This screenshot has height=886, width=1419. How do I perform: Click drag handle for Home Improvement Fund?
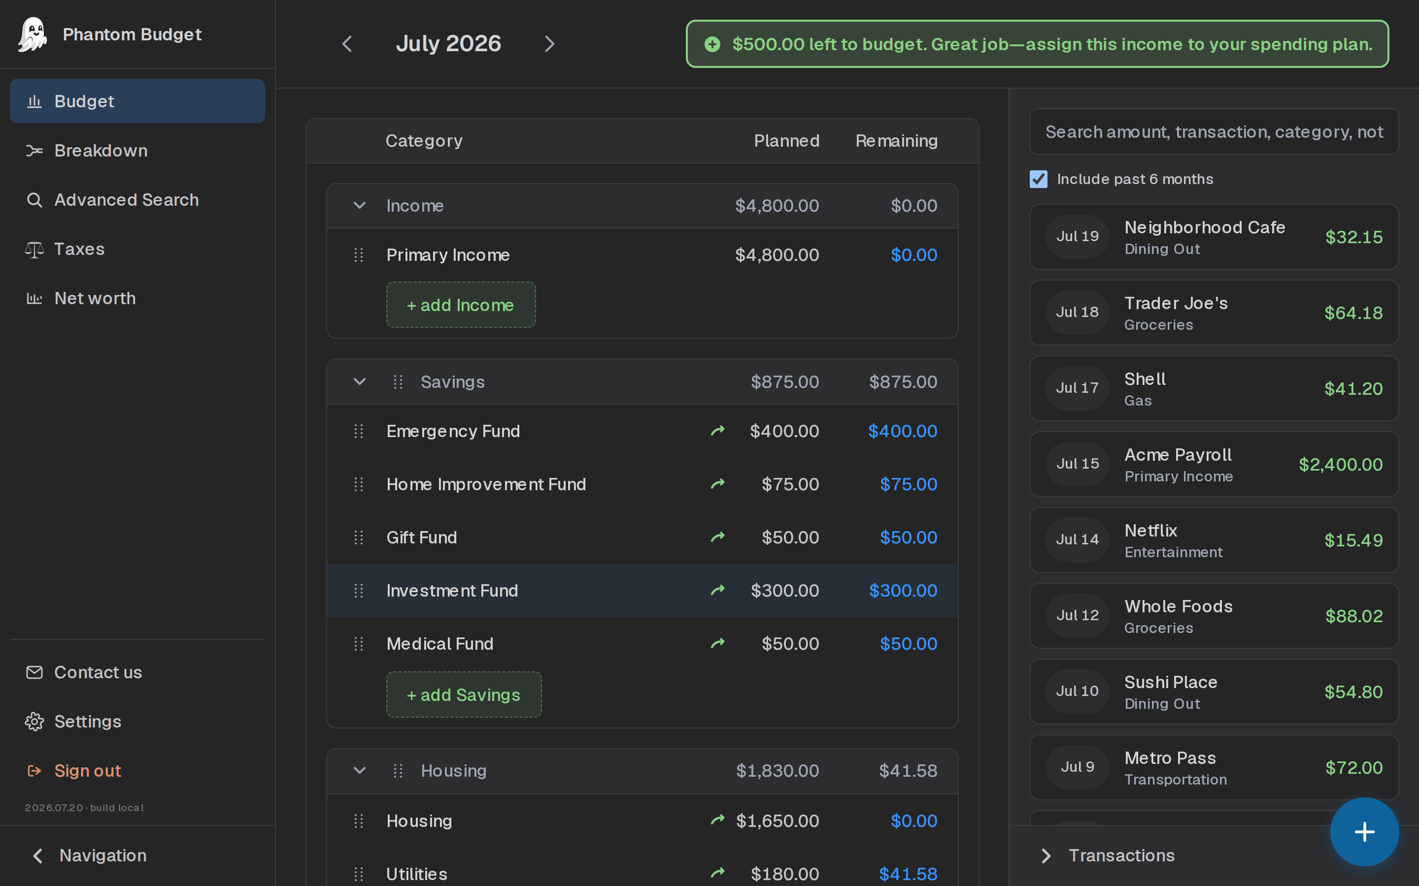(x=359, y=485)
